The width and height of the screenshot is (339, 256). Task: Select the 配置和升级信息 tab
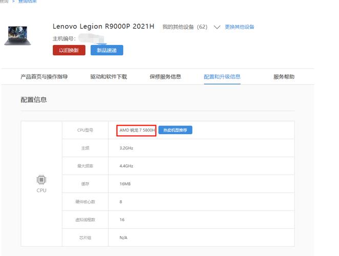[222, 77]
